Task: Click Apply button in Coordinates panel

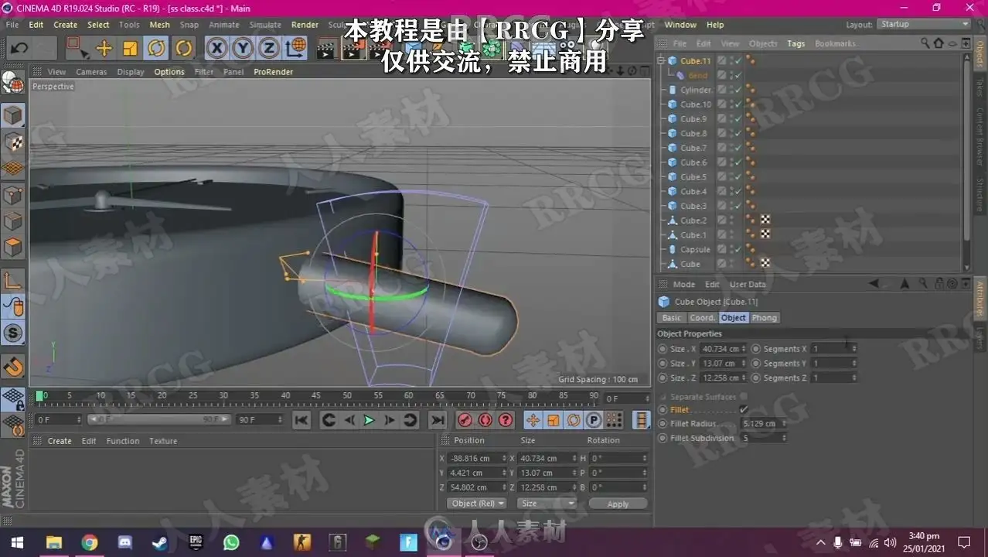Action: (x=618, y=504)
